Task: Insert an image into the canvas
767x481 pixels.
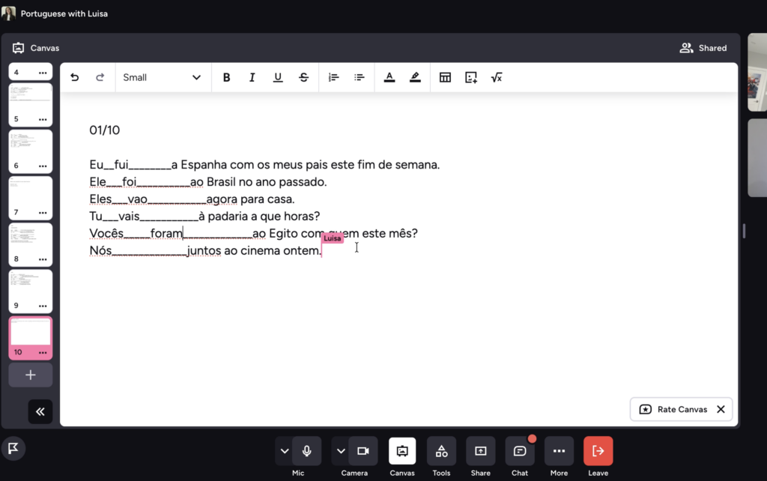Action: pos(471,77)
